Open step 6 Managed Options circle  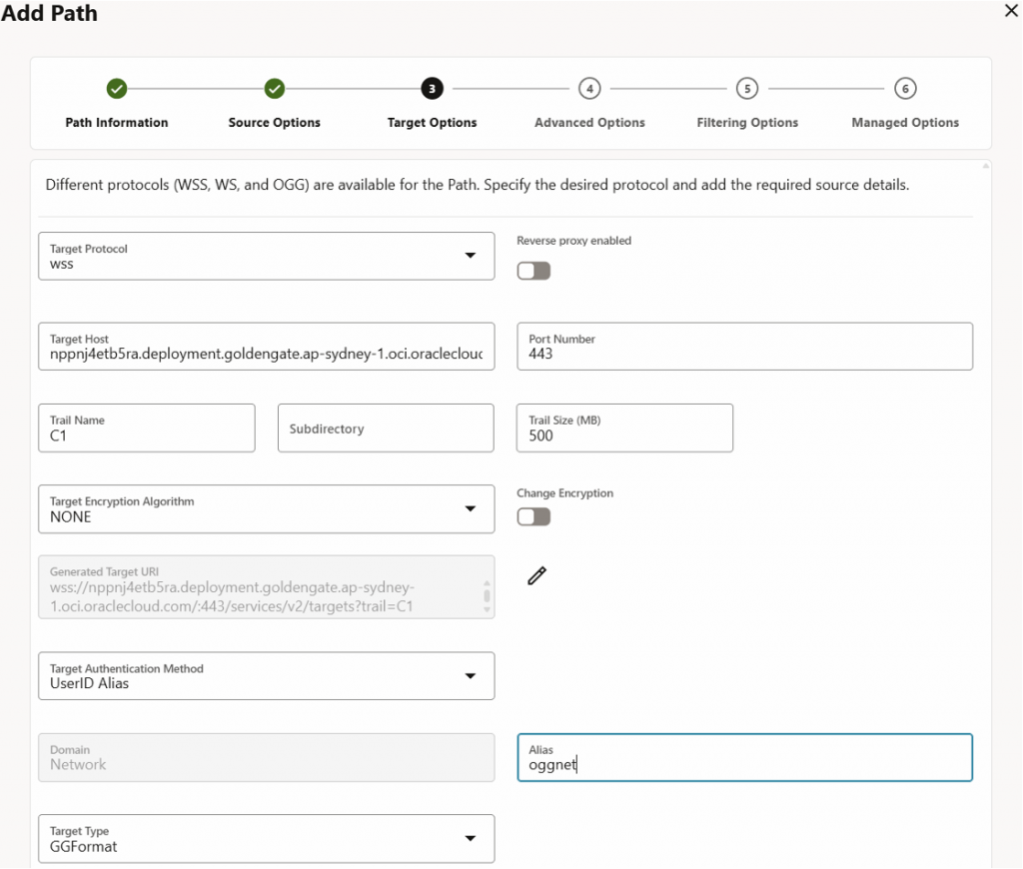coord(905,89)
